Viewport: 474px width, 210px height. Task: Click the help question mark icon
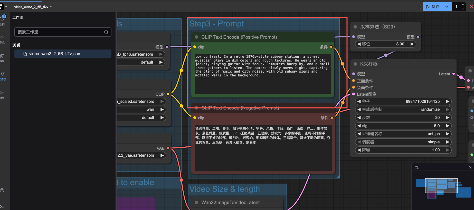coord(2,190)
